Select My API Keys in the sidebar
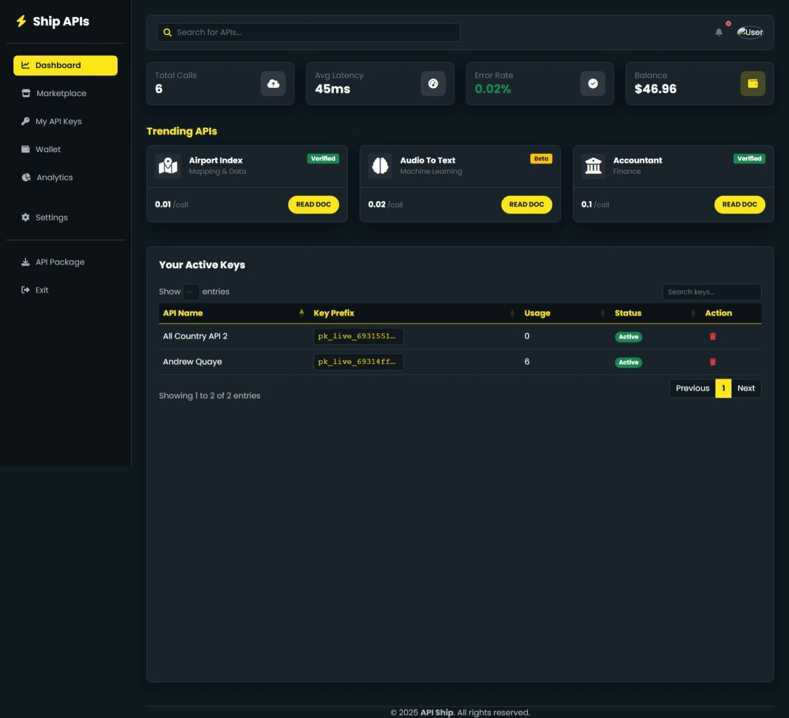The image size is (789, 718). click(59, 121)
